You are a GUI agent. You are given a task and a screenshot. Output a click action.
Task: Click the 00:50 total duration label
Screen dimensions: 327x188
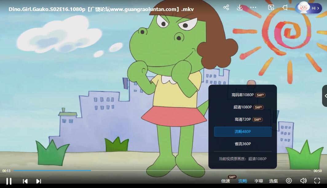pyautogui.click(x=317, y=171)
